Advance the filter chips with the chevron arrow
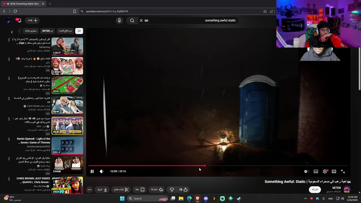This screenshot has width=361, height=203. click(12, 32)
